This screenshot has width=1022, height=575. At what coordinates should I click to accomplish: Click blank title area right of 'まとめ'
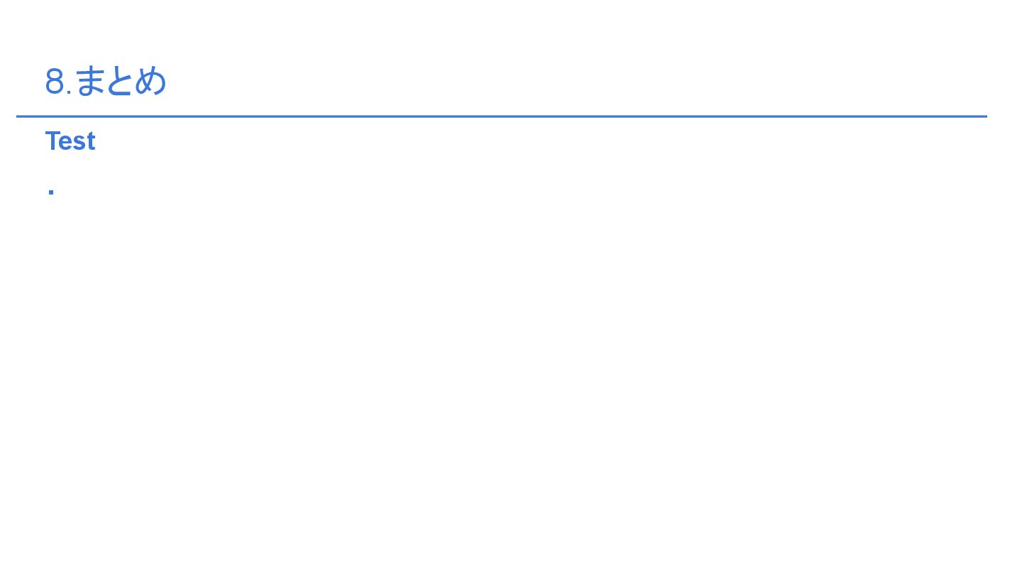pyautogui.click(x=568, y=81)
